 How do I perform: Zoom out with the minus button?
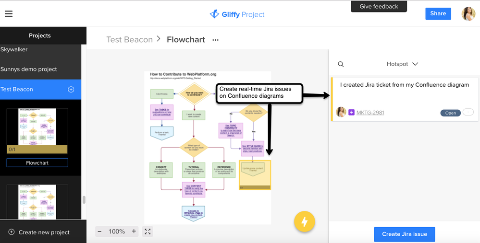click(99, 231)
